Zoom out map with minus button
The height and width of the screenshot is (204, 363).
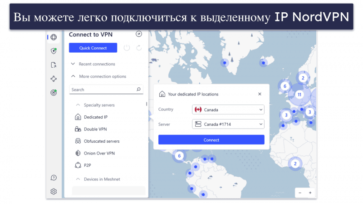(x=300, y=193)
